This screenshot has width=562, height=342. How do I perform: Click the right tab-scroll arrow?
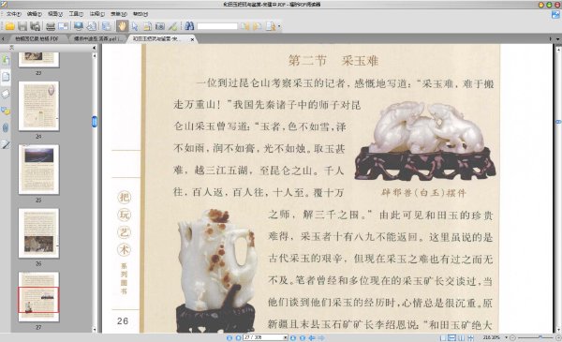point(551,38)
